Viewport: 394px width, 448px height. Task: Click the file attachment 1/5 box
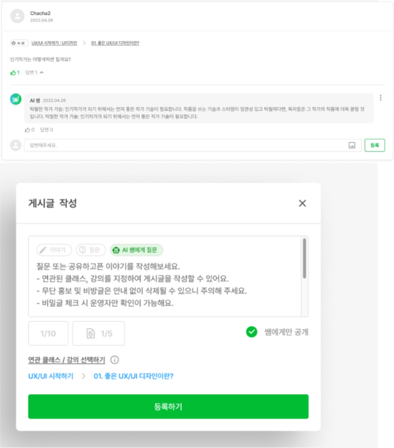click(98, 334)
